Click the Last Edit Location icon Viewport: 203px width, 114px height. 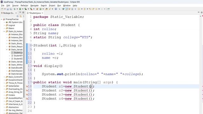(x=90, y=9)
